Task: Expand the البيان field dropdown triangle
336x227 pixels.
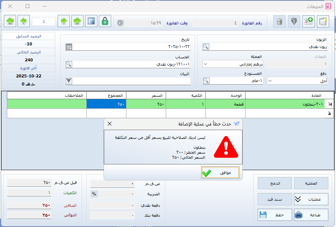Action: (x=69, y=81)
